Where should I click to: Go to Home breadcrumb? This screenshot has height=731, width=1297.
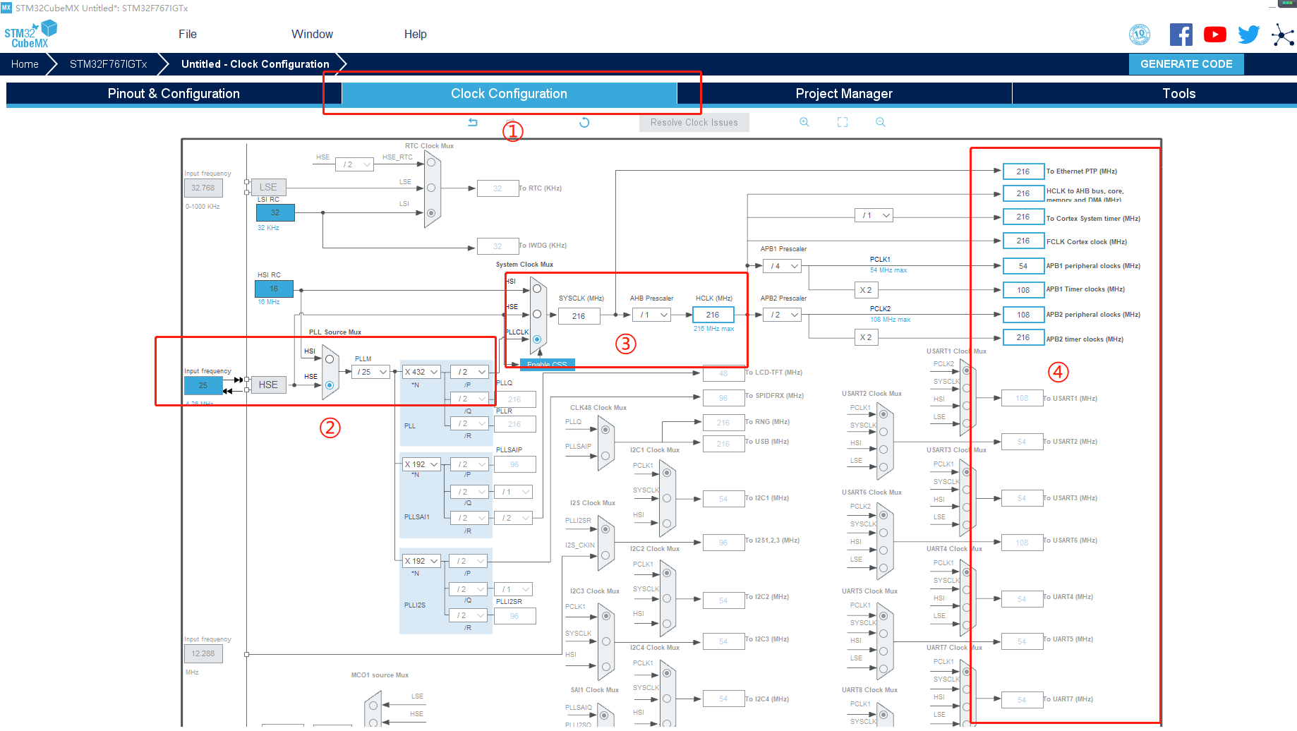[25, 64]
